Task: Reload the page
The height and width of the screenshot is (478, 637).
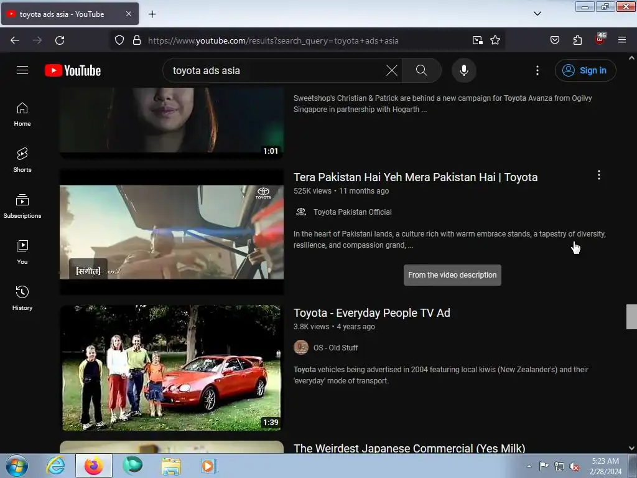Action: tap(60, 40)
